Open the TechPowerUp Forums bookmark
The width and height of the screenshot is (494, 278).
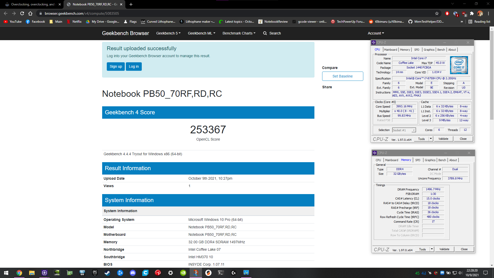(348, 22)
